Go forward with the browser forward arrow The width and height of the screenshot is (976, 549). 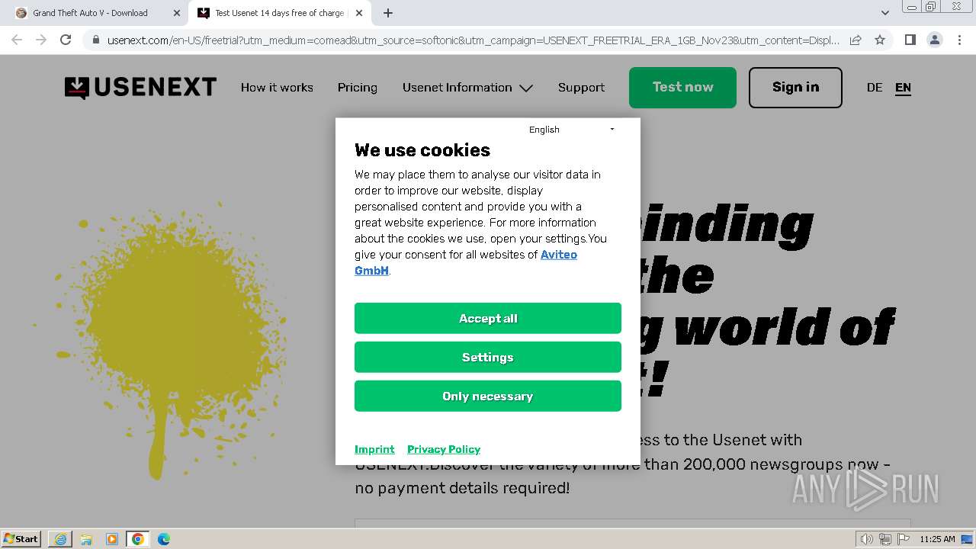click(41, 40)
